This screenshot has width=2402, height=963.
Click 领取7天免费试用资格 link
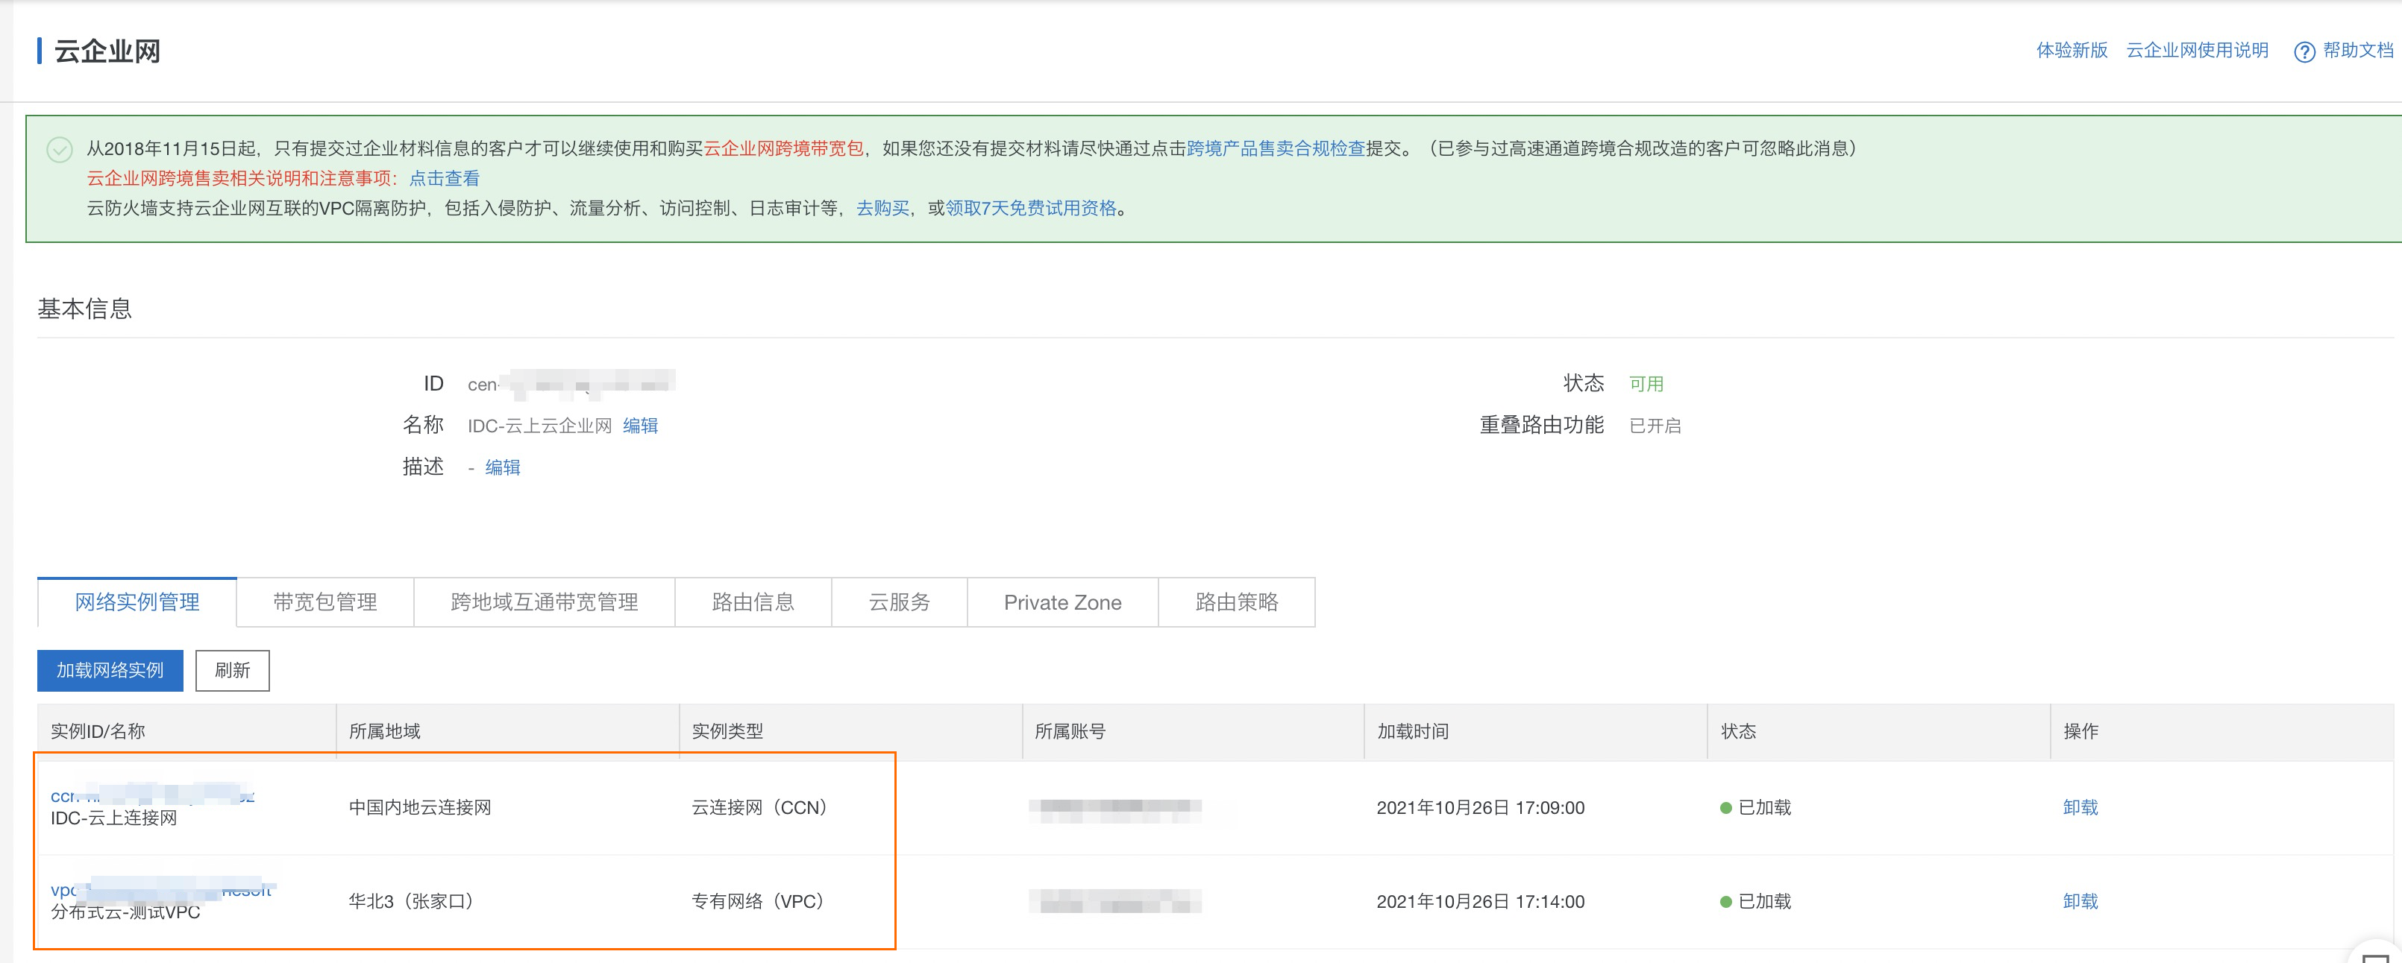click(1030, 208)
